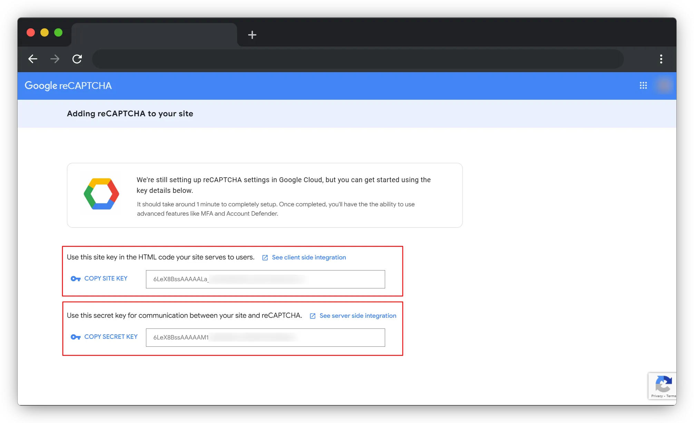Click the external link icon for client integration

[265, 258]
